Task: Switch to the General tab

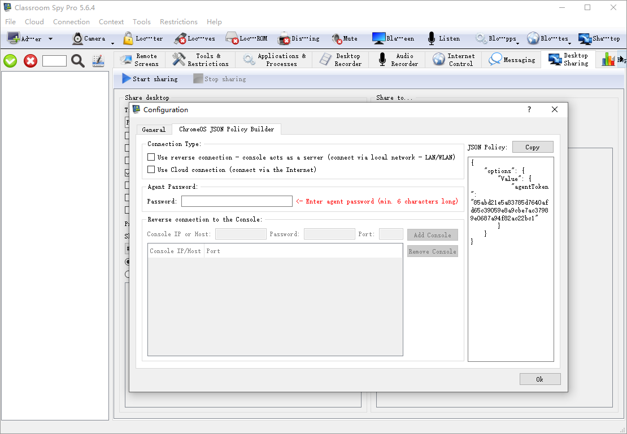Action: (154, 130)
